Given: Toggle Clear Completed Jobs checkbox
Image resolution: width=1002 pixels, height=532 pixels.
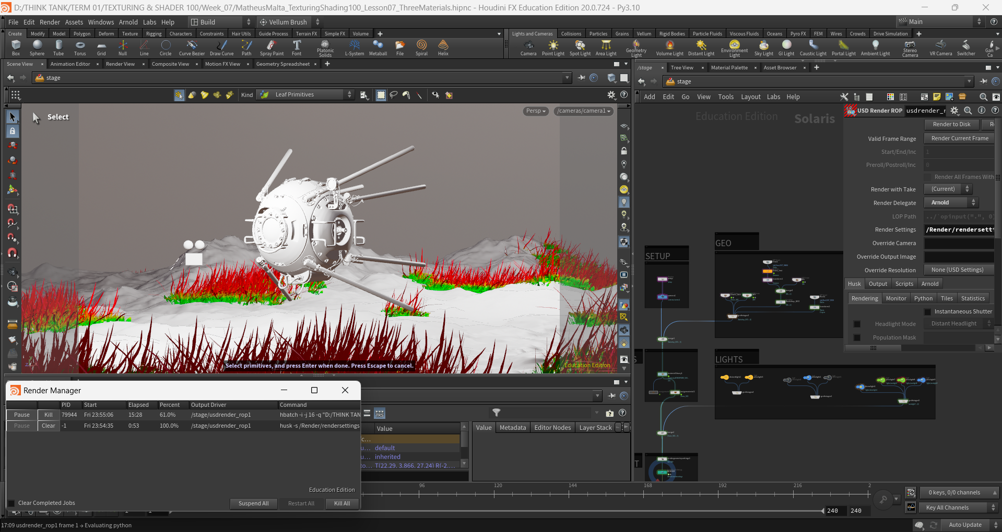Looking at the screenshot, I should tap(11, 503).
